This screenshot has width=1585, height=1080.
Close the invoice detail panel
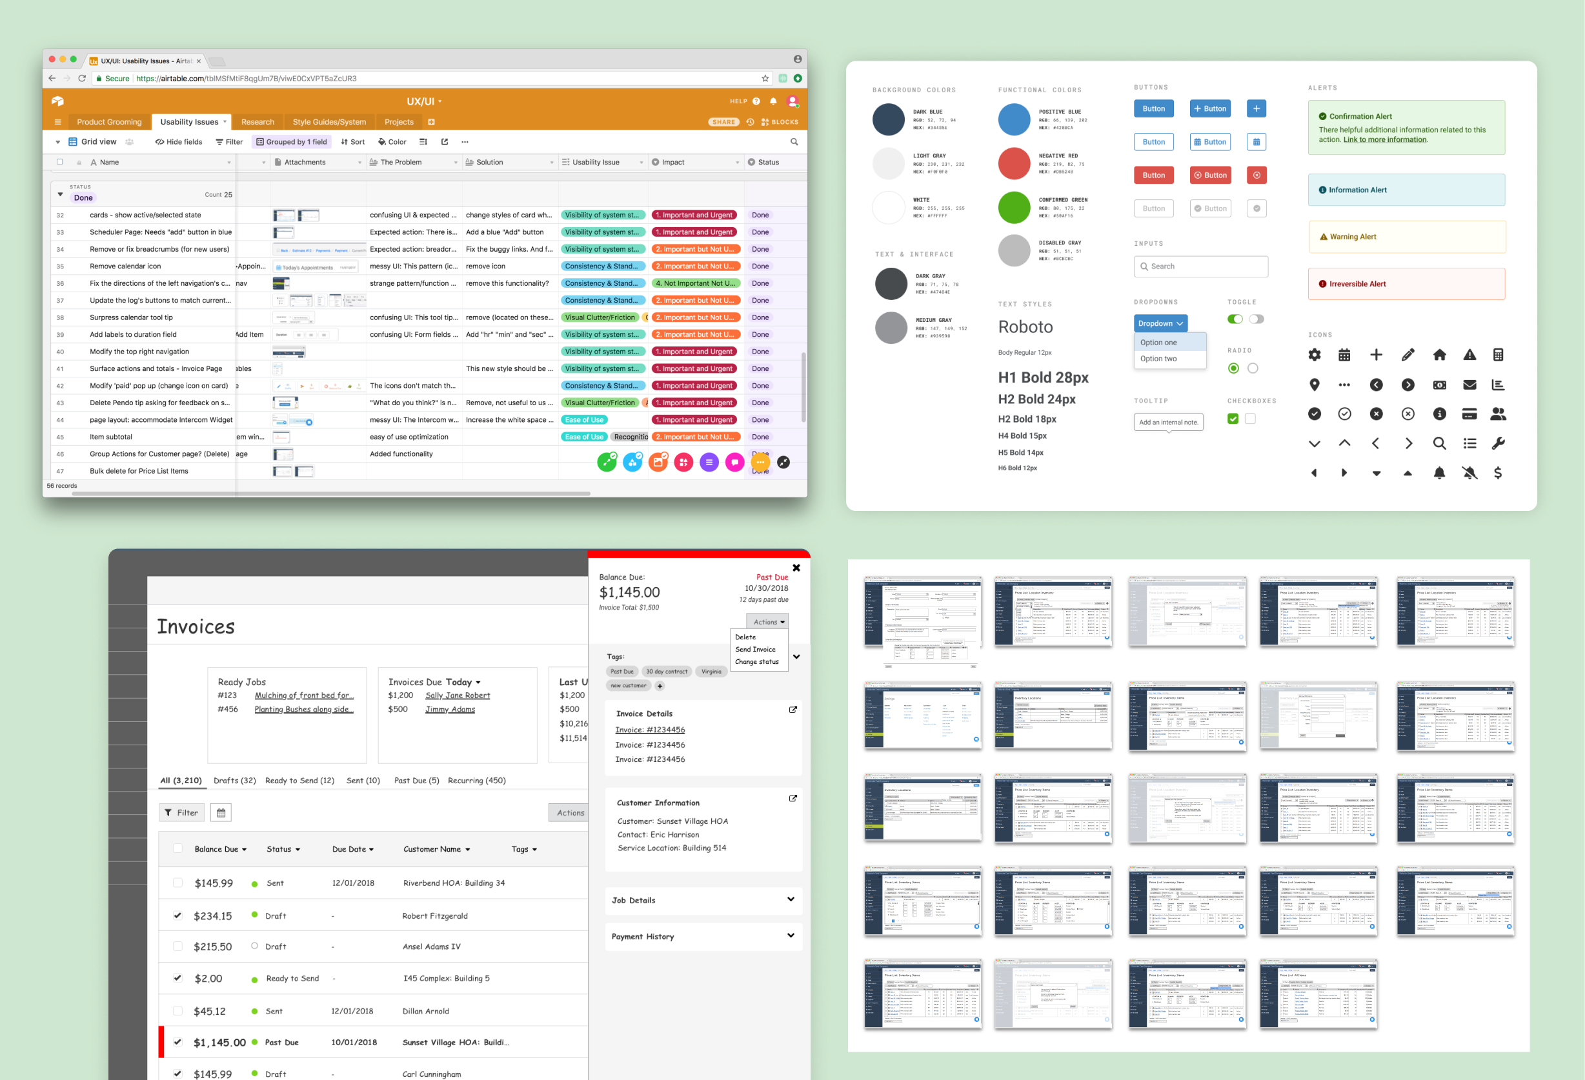point(796,567)
